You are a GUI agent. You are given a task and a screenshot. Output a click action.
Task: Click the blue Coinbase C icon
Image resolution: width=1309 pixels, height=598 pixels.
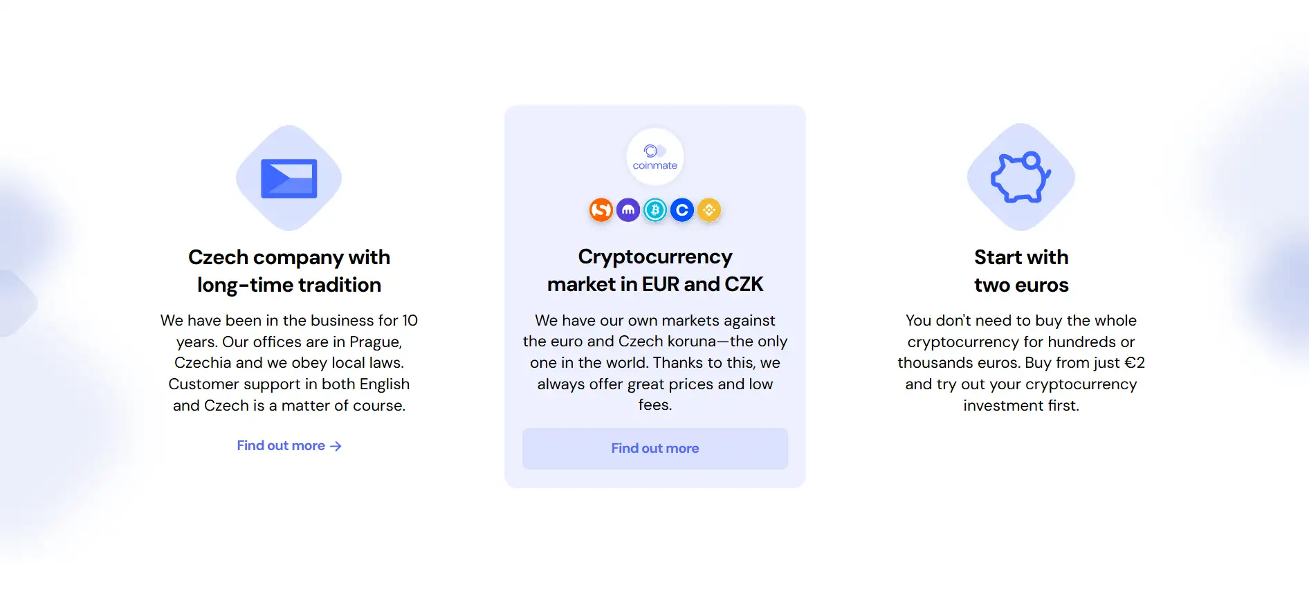[x=681, y=210]
